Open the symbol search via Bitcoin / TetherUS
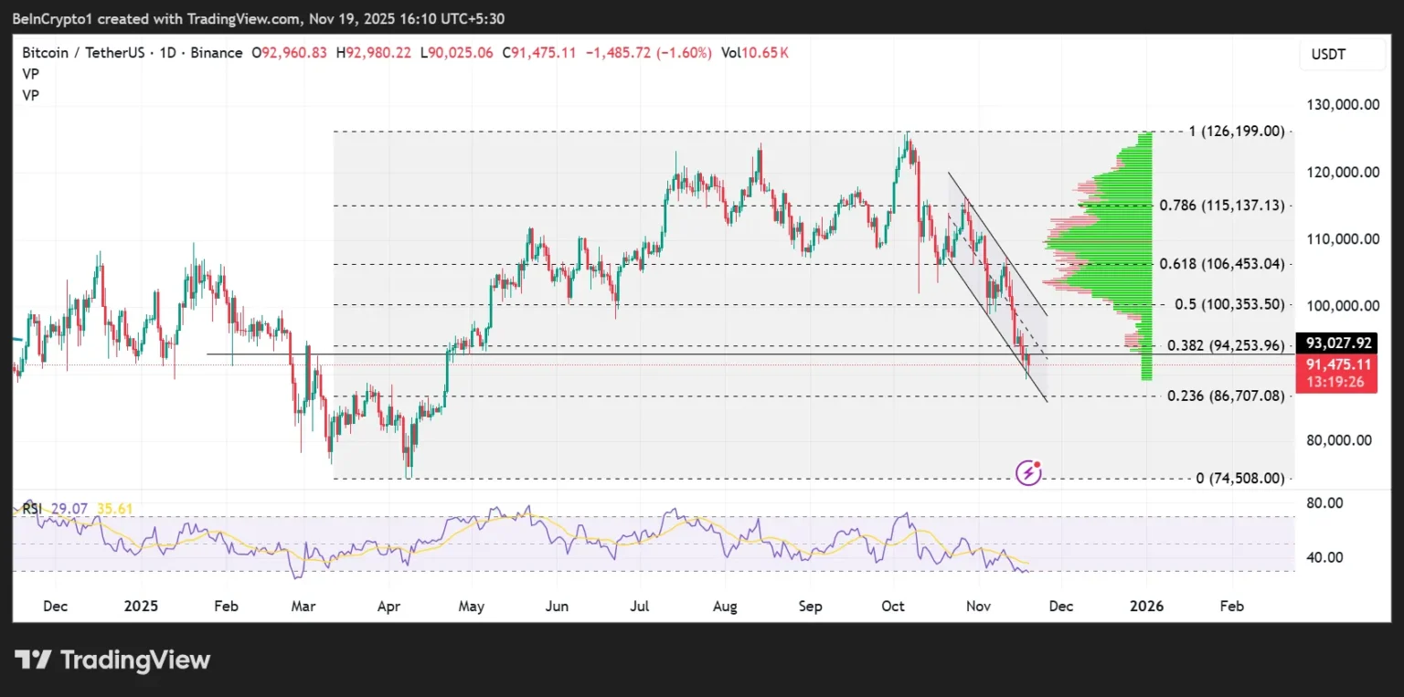This screenshot has height=697, width=1404. click(x=82, y=52)
